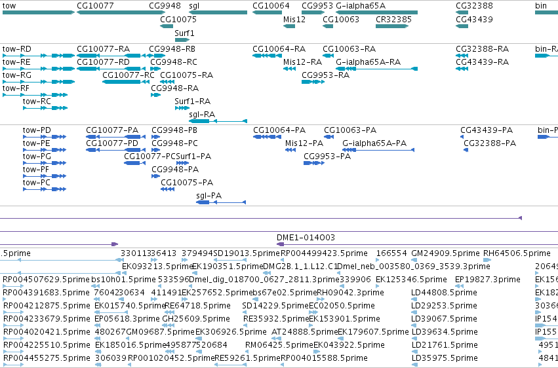Select the CG10075 gene arrow
The width and height of the screenshot is (558, 368).
tap(167, 26)
